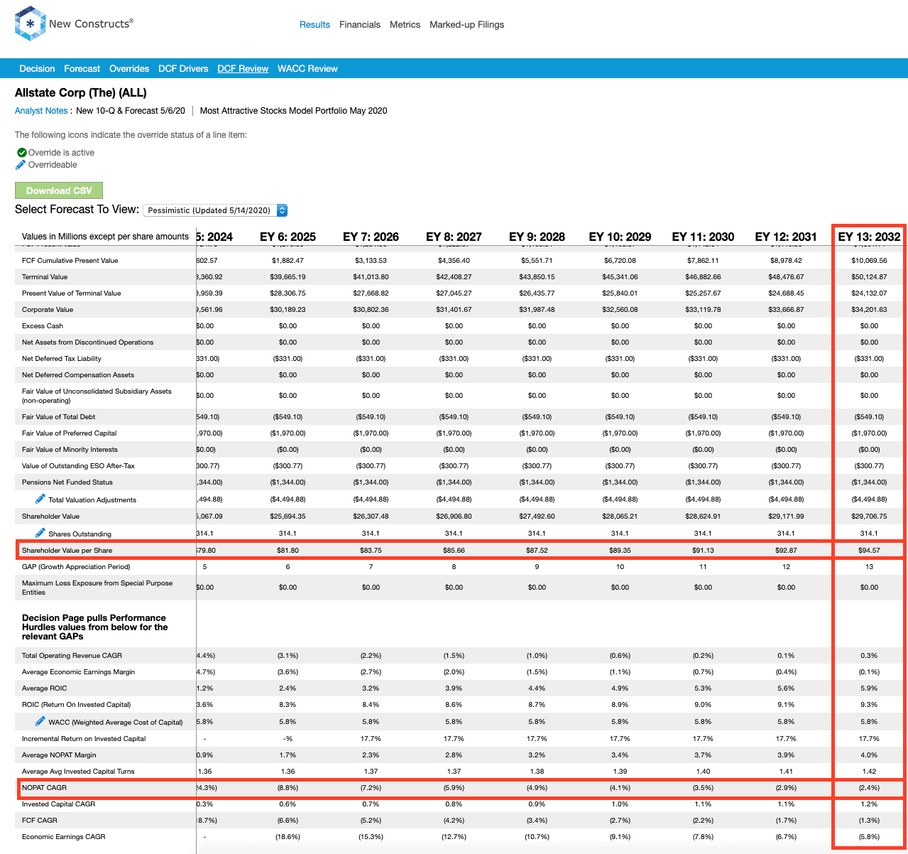This screenshot has height=854, width=908.
Task: Click the pencil icon beside WACC row
Action: (x=40, y=721)
